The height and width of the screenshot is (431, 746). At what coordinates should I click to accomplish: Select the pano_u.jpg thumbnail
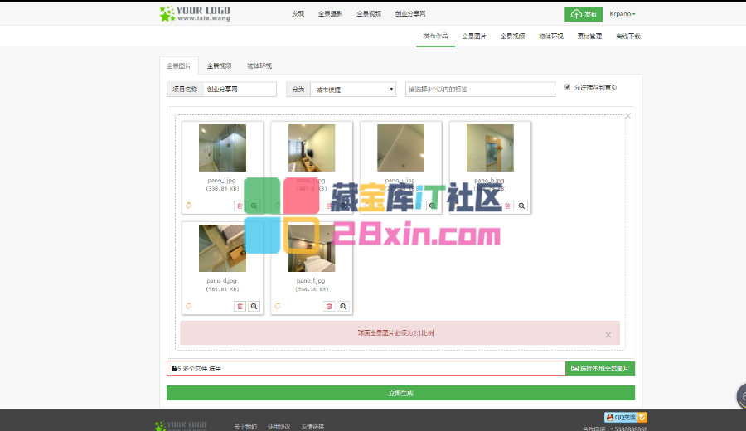coord(400,148)
